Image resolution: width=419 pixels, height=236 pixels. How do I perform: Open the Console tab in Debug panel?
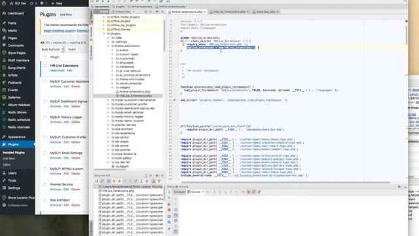(x=196, y=192)
